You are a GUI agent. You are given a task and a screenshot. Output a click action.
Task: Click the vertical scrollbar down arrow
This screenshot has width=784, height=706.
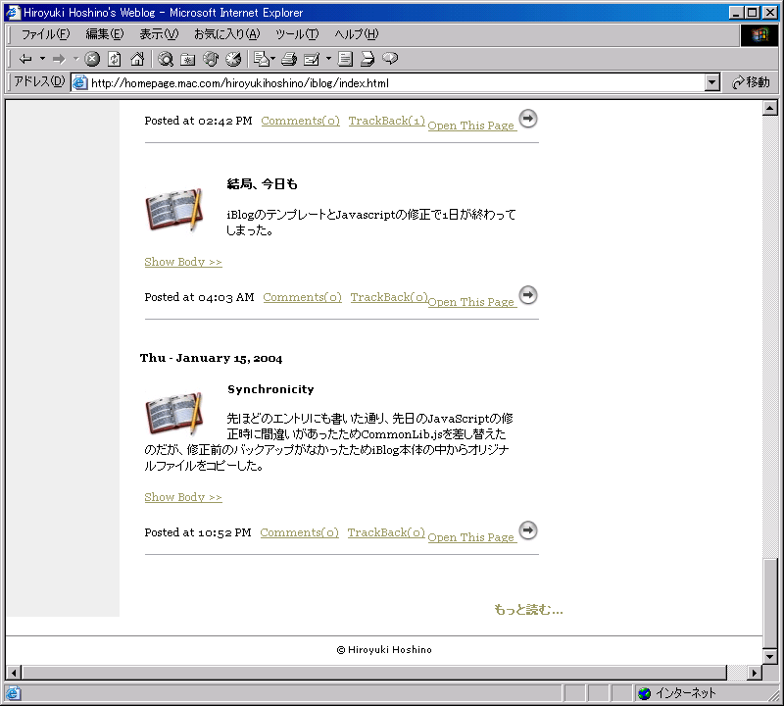[770, 656]
